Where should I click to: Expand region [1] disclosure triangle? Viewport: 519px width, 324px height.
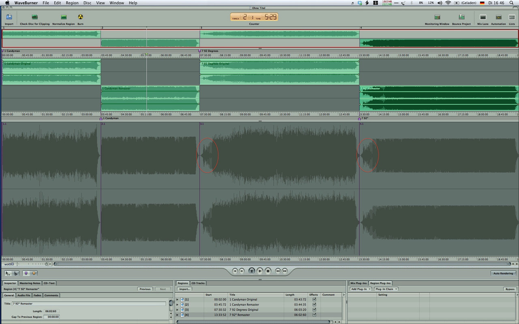tap(177, 300)
